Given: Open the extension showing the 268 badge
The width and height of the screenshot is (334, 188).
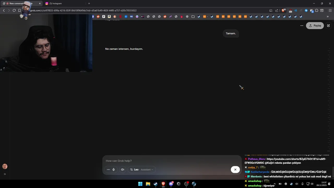Looking at the screenshot, I should [290, 11].
